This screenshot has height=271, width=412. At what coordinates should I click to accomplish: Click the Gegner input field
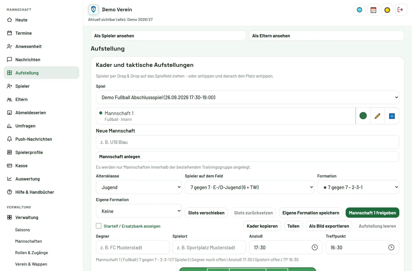click(x=133, y=247)
